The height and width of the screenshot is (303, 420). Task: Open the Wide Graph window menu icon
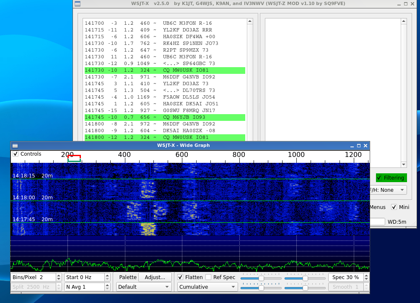point(15,146)
